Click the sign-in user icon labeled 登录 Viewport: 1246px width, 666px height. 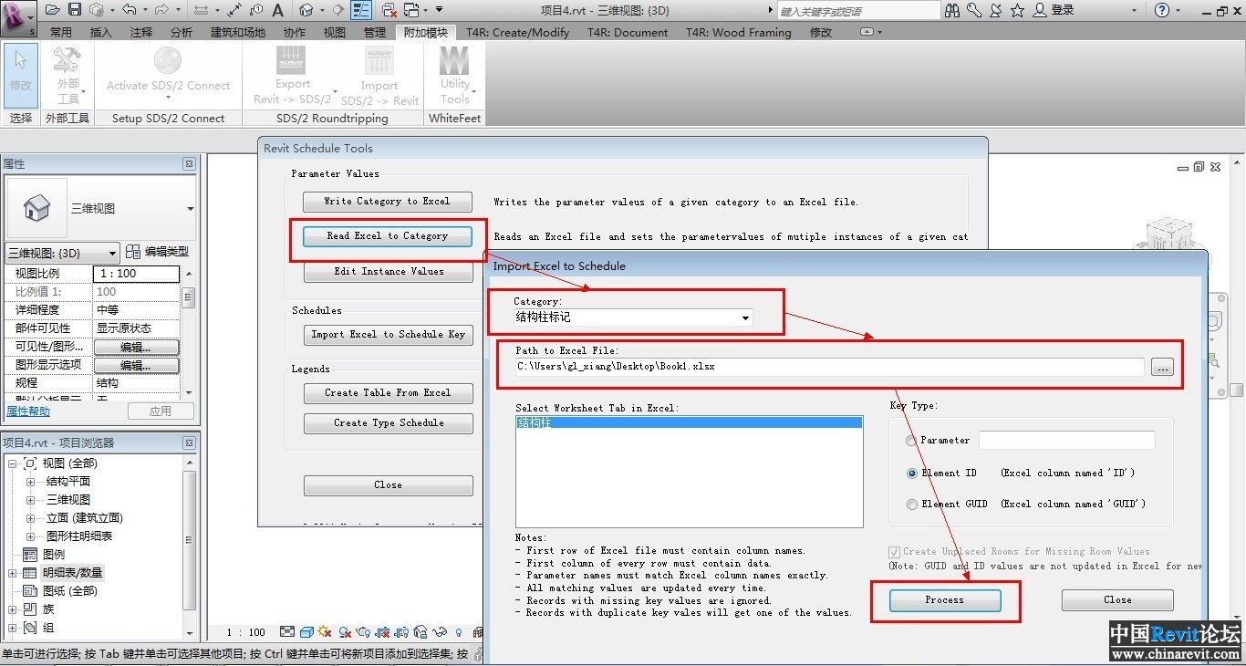tap(1054, 10)
